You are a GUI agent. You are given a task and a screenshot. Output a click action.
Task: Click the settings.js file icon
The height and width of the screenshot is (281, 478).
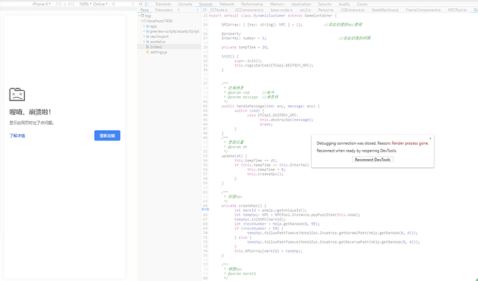pos(147,52)
